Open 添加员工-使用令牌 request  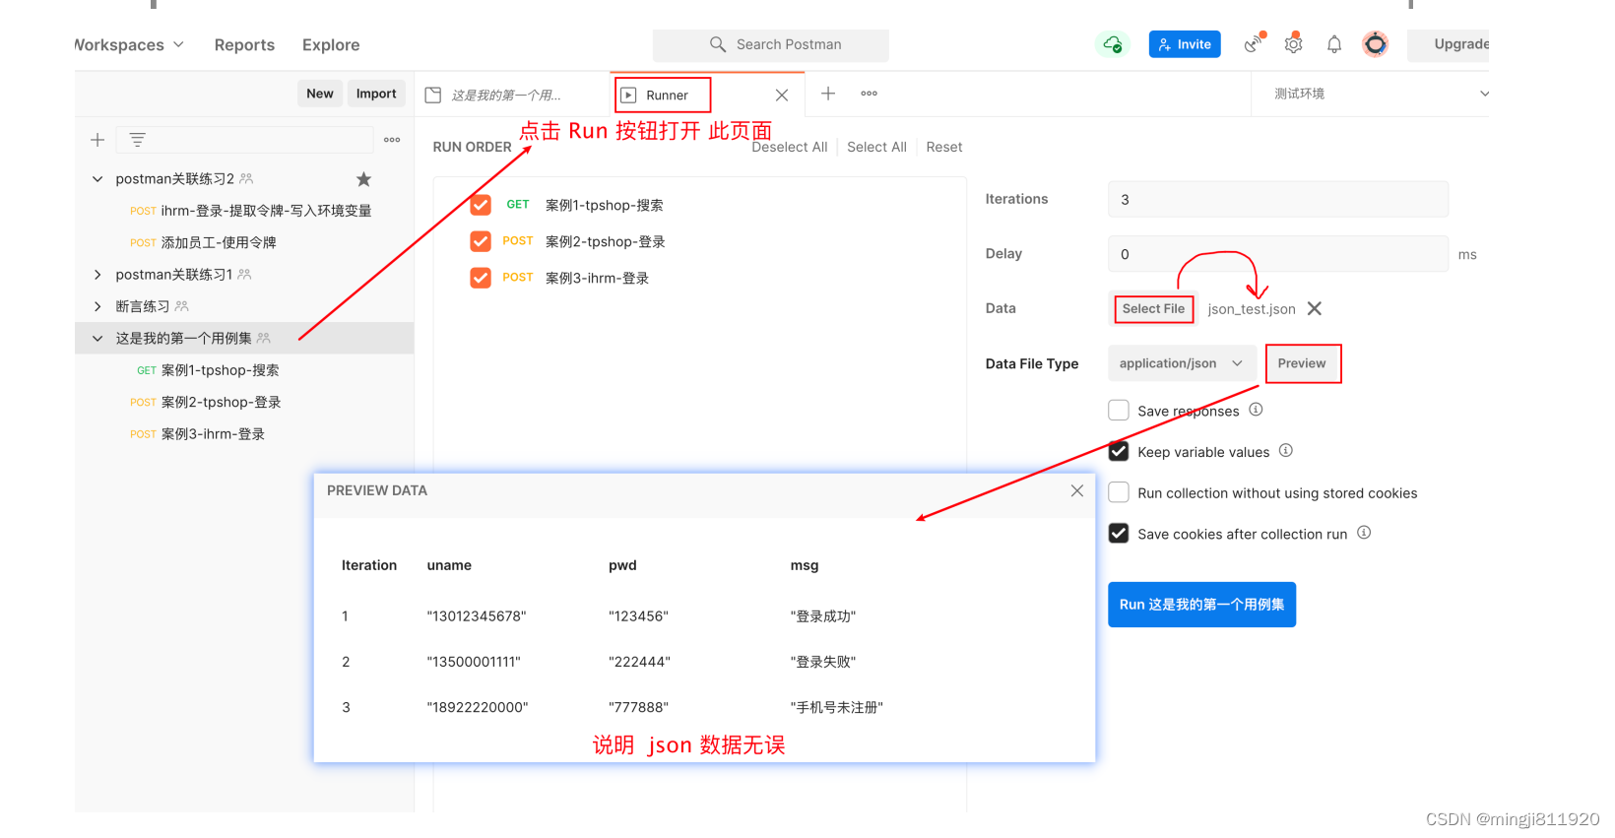coord(219,242)
